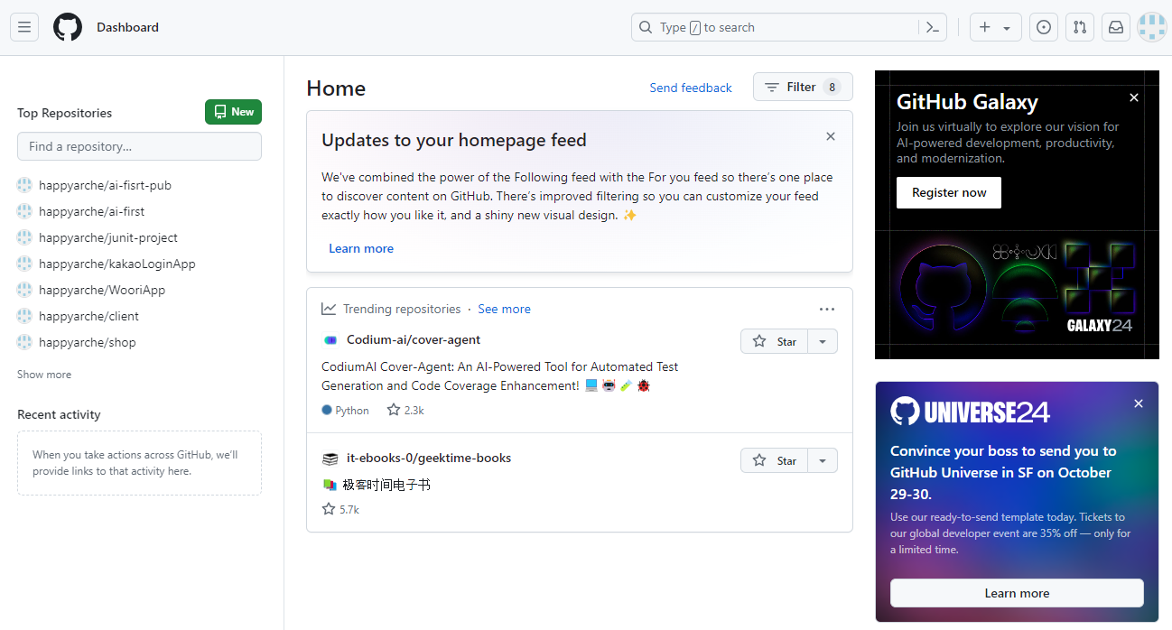The width and height of the screenshot is (1172, 630).
Task: Focus the Type / to search box
Action: tap(789, 27)
